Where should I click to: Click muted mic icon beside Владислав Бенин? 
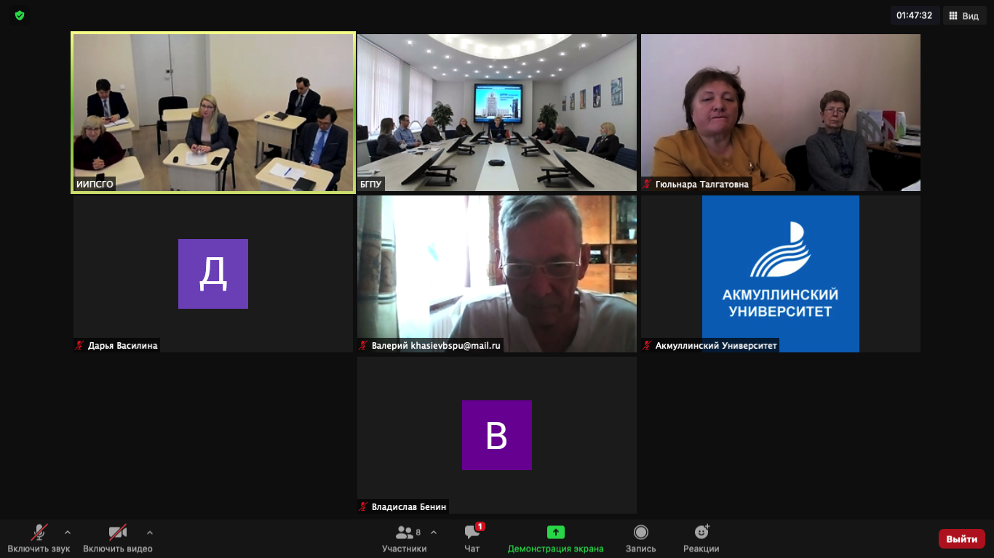tap(363, 507)
